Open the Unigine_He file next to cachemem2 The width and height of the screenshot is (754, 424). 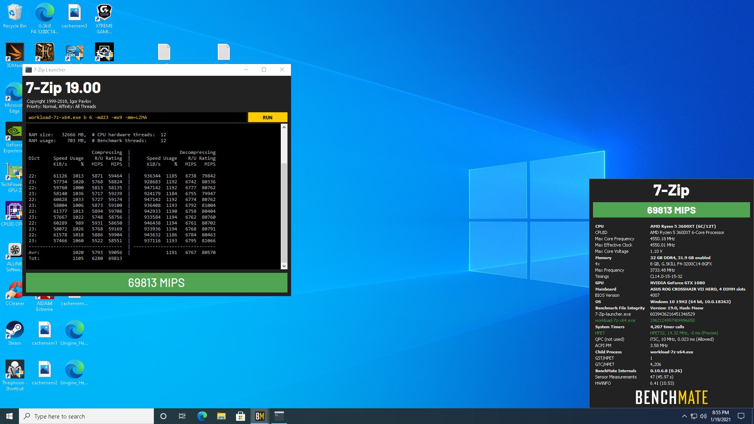tap(74, 373)
